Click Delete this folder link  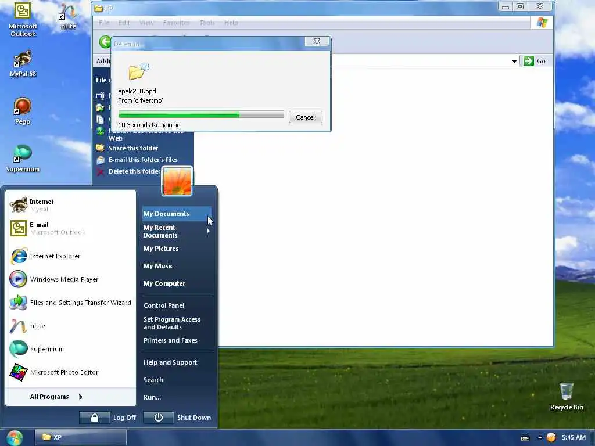pyautogui.click(x=134, y=171)
